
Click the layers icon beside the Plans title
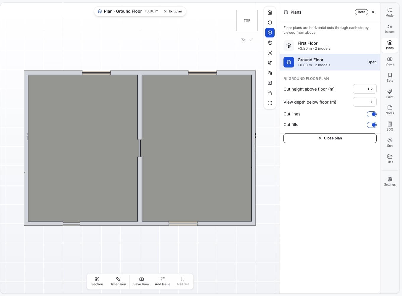(x=286, y=12)
